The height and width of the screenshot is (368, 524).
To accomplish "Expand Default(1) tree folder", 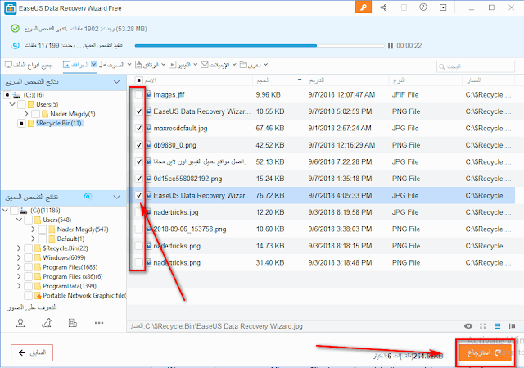I will pyautogui.click(x=33, y=239).
